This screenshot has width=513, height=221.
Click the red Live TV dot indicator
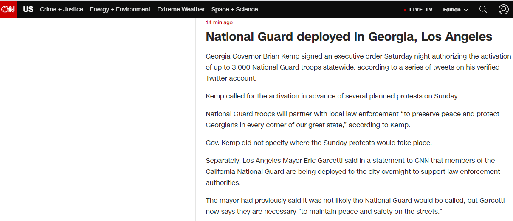[405, 10]
